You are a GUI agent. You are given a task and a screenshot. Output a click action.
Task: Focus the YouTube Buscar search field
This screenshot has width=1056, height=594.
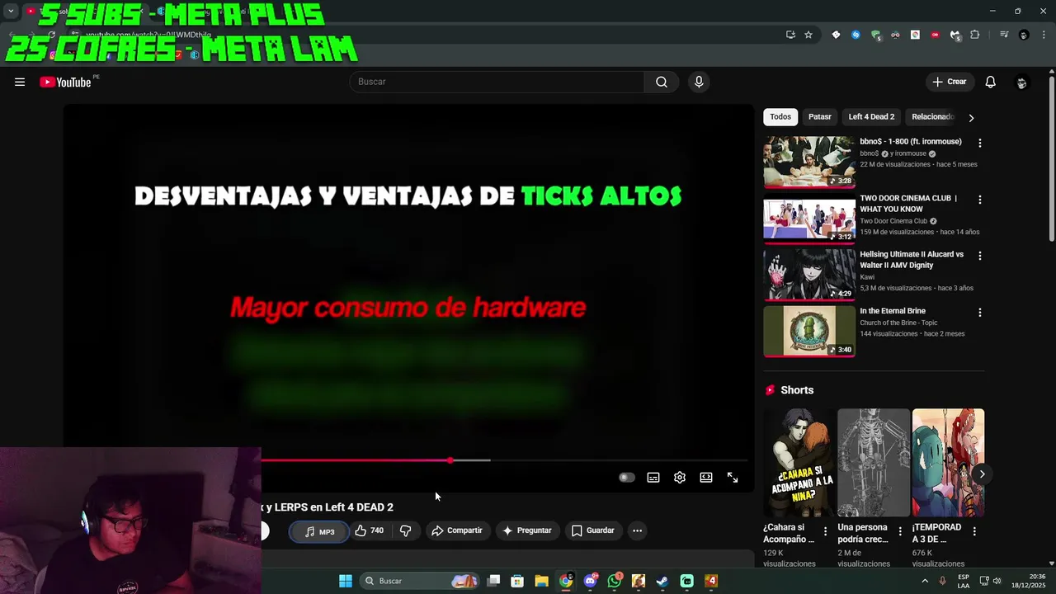pyautogui.click(x=497, y=82)
